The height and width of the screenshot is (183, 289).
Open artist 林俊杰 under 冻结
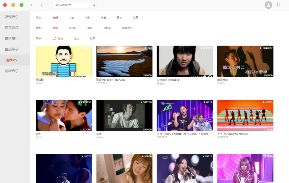(100, 137)
